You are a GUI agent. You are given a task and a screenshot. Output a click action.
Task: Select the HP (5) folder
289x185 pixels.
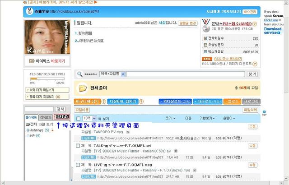pyautogui.click(x=35, y=136)
